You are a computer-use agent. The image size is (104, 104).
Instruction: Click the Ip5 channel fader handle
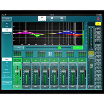[54, 71]
